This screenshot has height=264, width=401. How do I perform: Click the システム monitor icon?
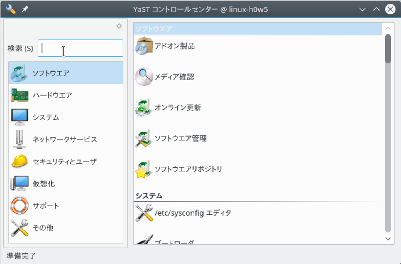pyautogui.click(x=19, y=117)
